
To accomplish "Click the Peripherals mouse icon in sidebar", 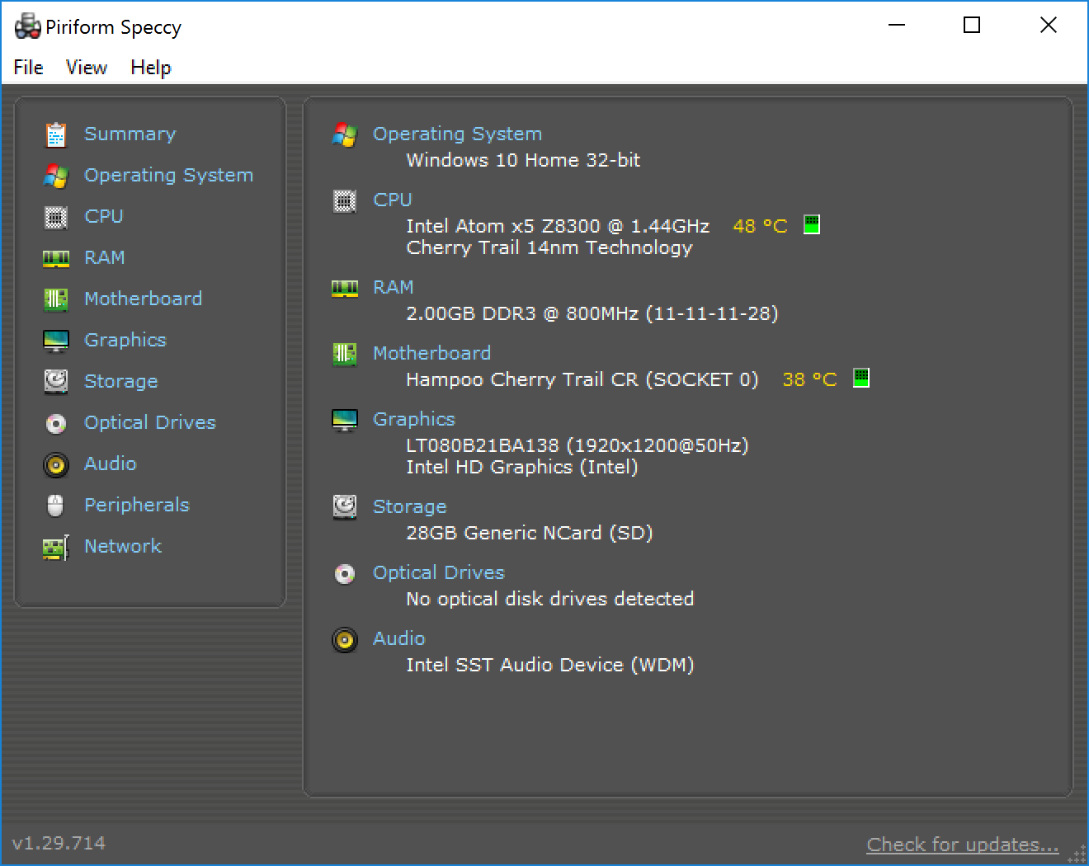I will pyautogui.click(x=55, y=506).
